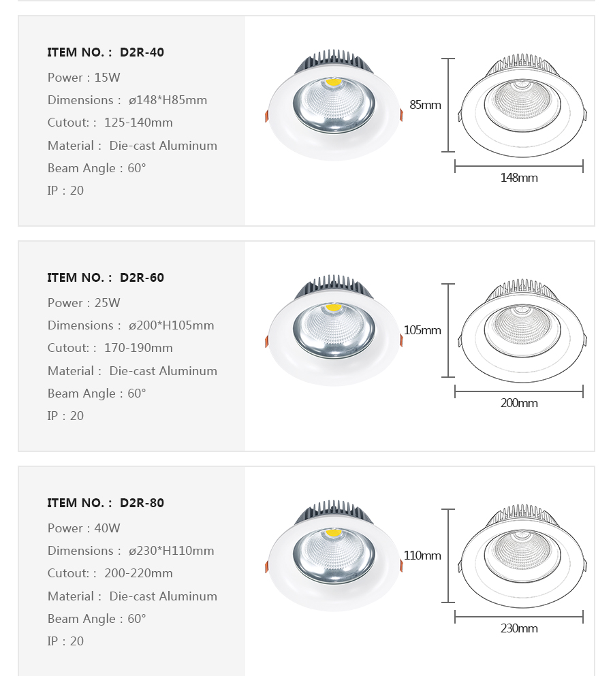Click the ø230*H110mm dimensions text
This screenshot has width=613, height=676.
[171, 551]
